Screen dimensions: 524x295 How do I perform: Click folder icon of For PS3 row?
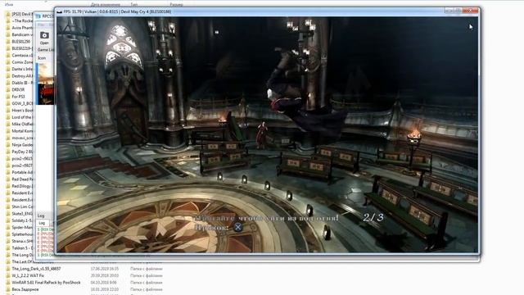coord(7,97)
